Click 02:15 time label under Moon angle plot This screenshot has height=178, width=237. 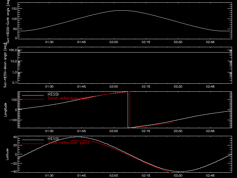click(x=146, y=87)
